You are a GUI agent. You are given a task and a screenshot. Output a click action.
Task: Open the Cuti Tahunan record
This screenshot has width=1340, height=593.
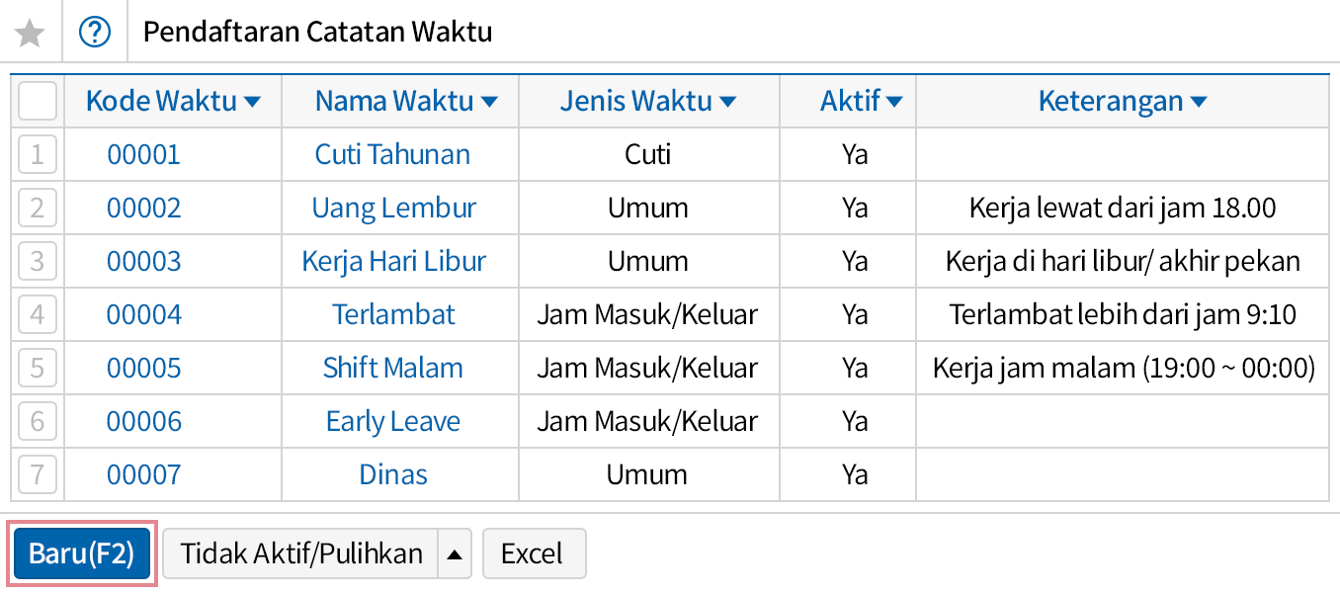393,154
